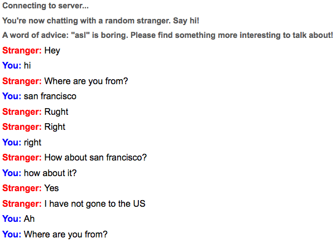336x243 pixels.
Task: Click the blue 'You:' label before 'Ah'
Action: coord(12,219)
